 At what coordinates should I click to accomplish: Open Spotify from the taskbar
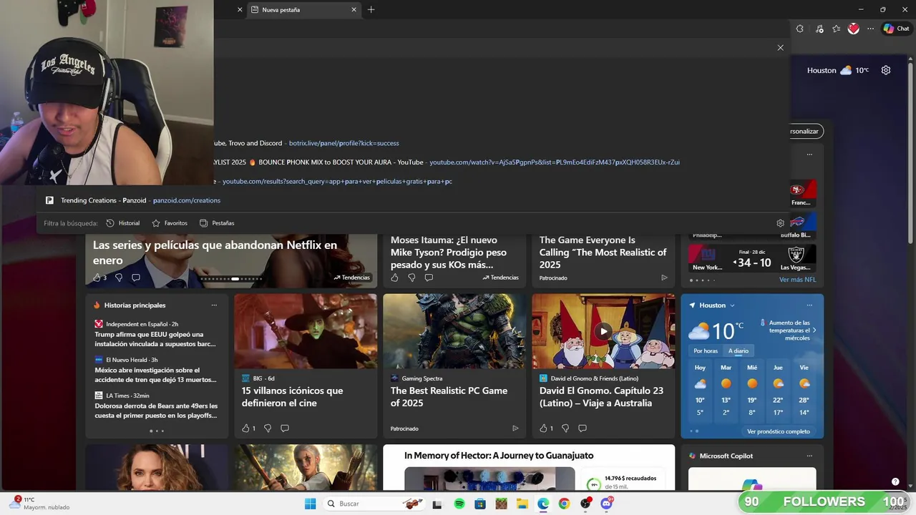coord(459,504)
